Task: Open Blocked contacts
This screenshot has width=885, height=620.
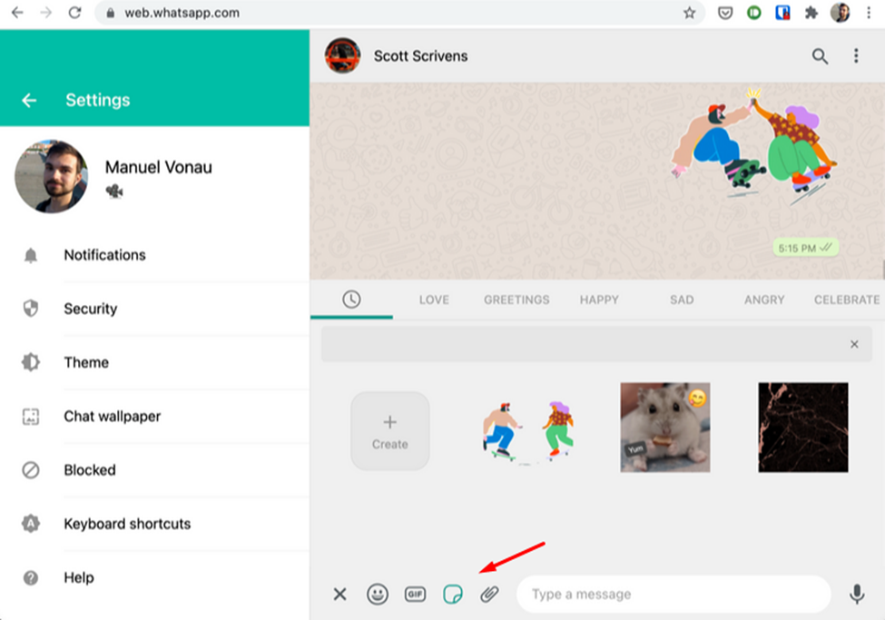Action: coord(154,470)
